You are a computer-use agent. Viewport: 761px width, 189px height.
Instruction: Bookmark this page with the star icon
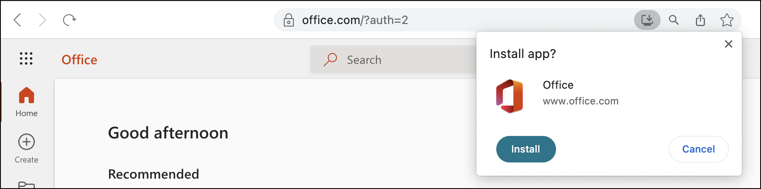(x=727, y=20)
